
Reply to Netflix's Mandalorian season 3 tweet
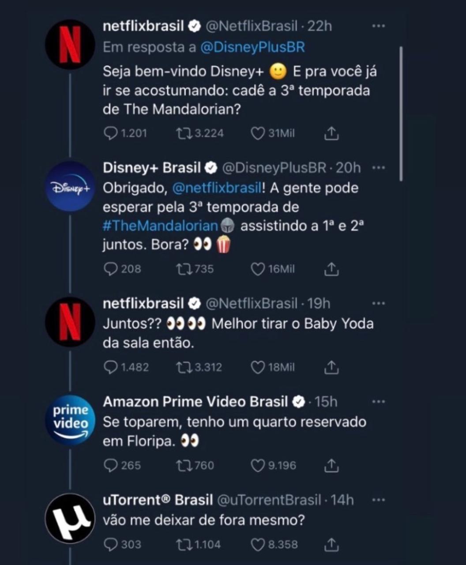[110, 133]
